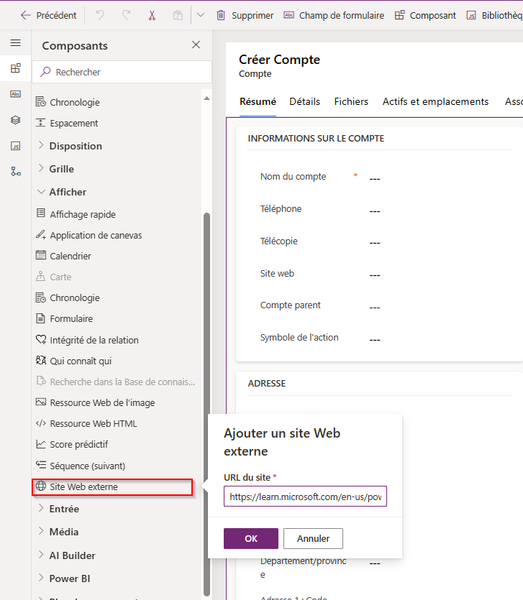The width and height of the screenshot is (523, 600).
Task: Switch to the Résumé tab
Action: point(258,102)
